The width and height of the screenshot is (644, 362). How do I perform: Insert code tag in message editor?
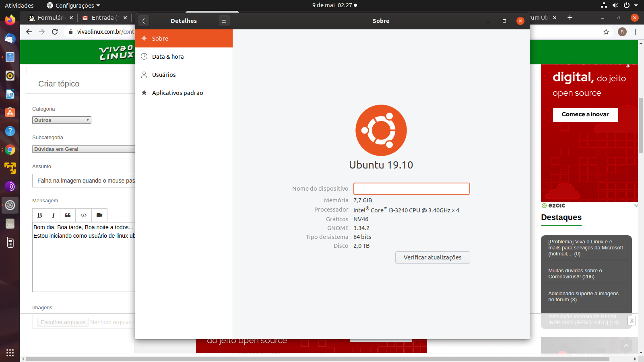tap(84, 215)
